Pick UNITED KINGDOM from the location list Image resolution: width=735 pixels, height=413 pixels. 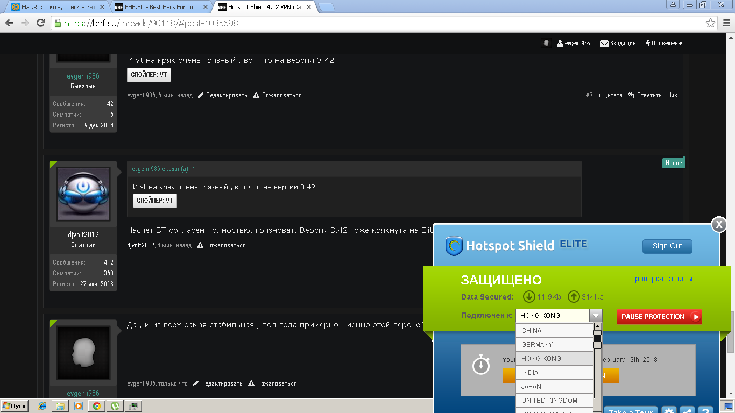[x=554, y=401]
